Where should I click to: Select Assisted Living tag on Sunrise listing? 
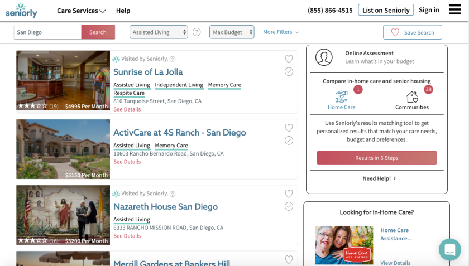click(132, 85)
